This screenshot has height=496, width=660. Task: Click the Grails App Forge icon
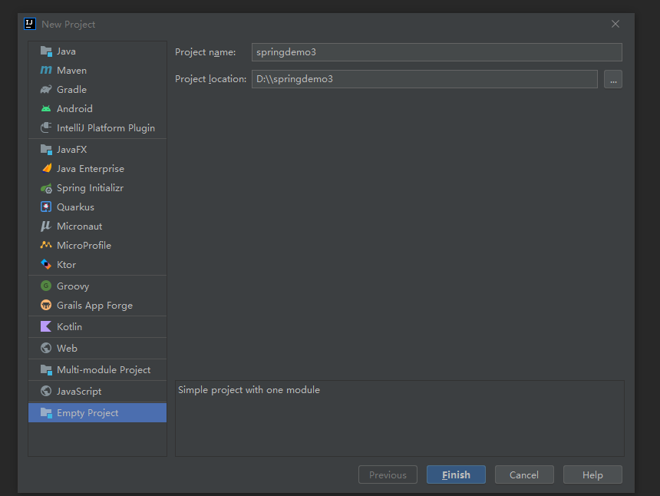point(46,306)
